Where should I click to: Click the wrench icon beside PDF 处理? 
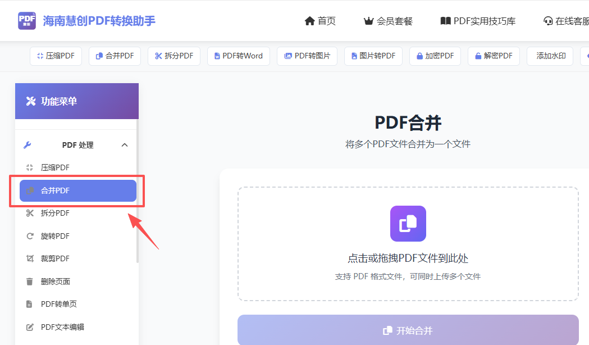coord(28,145)
